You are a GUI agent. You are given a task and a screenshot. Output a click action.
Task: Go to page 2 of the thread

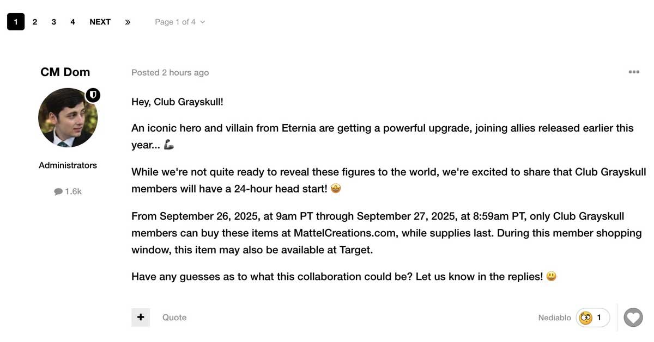tap(35, 22)
